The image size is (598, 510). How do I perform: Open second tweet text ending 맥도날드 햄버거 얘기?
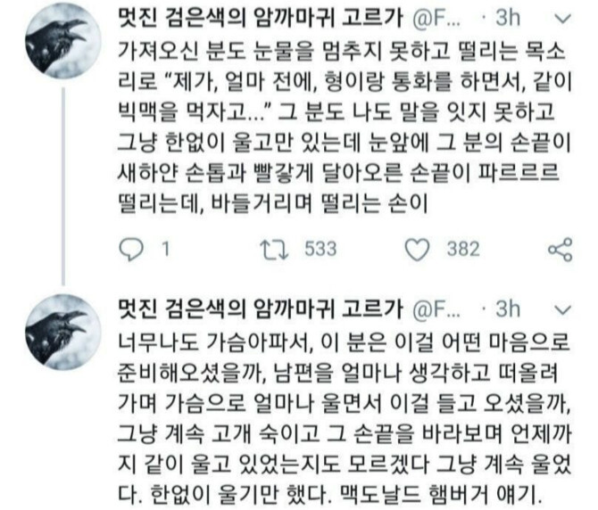click(345, 418)
